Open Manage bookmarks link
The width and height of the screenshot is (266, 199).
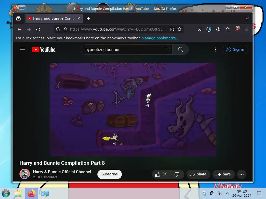tap(160, 38)
